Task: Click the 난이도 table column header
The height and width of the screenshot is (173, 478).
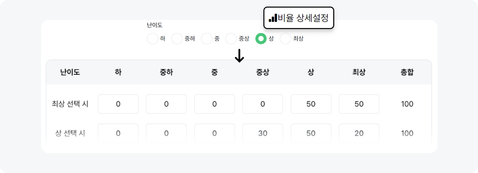Action: (70, 72)
